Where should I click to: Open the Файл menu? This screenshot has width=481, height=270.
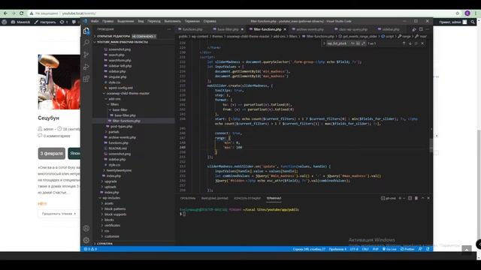tap(95, 21)
